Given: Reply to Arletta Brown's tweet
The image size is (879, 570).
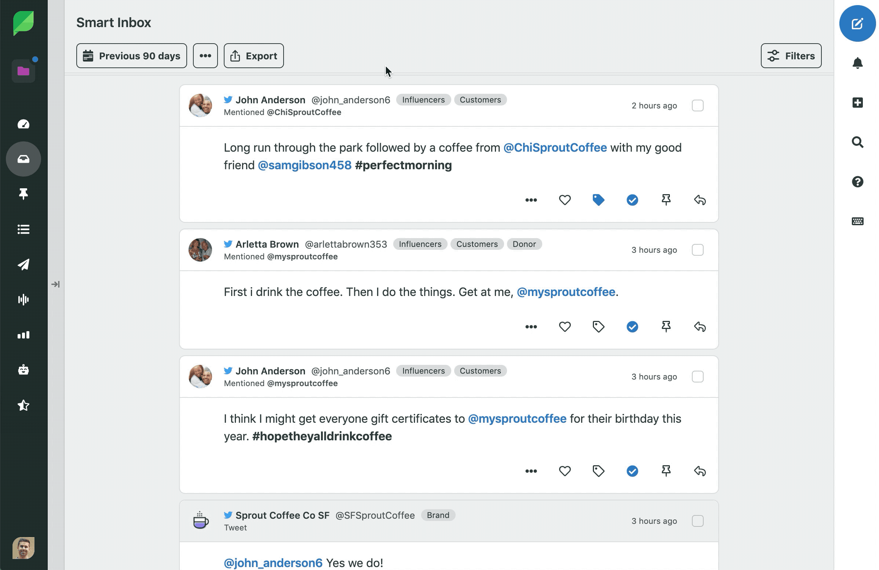Looking at the screenshot, I should [x=700, y=327].
